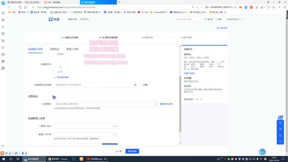This screenshot has width=288, height=162.
Task: Click the 提交审核 submit button
Action: pos(132,151)
